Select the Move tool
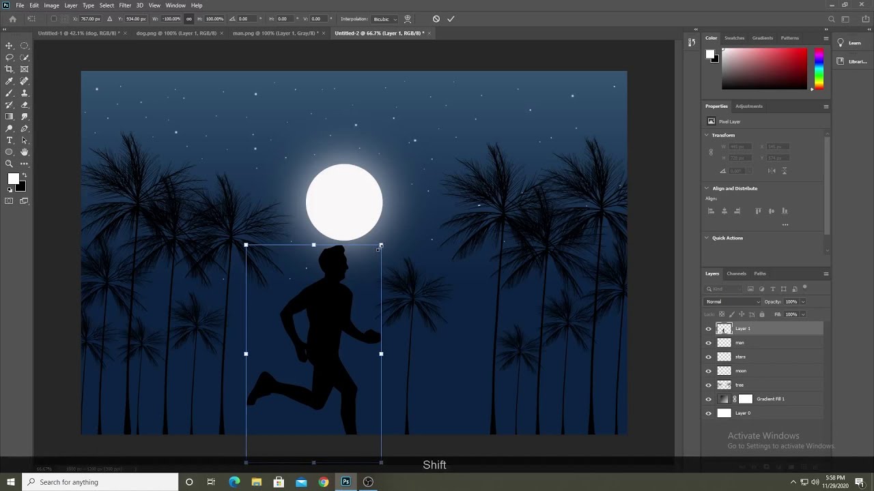This screenshot has width=874, height=491. pos(10,46)
